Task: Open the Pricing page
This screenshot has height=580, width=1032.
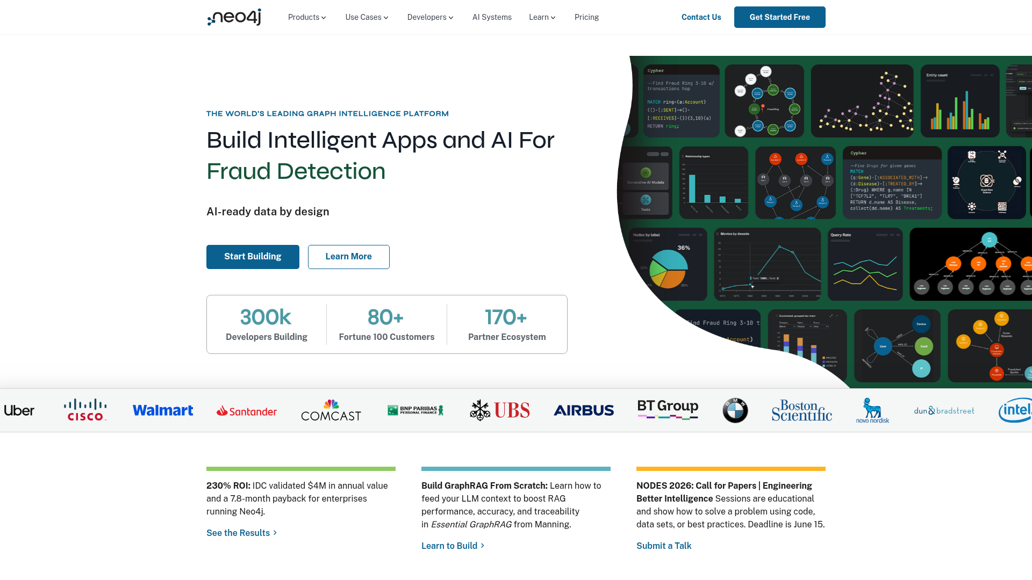Action: click(x=586, y=17)
